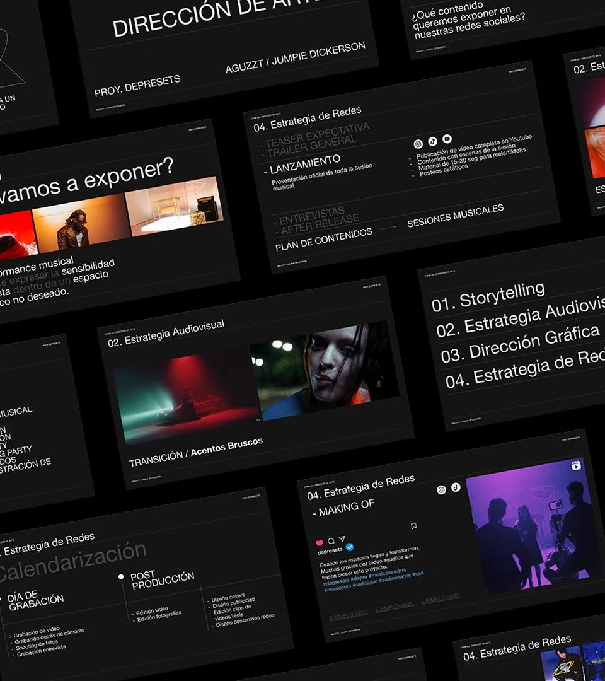Screen dimensions: 605x681
Task: Click the TikTok icon on the Making Of slide
Action: 456,487
